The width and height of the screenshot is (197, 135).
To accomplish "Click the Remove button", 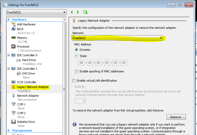I will [x=176, y=117].
